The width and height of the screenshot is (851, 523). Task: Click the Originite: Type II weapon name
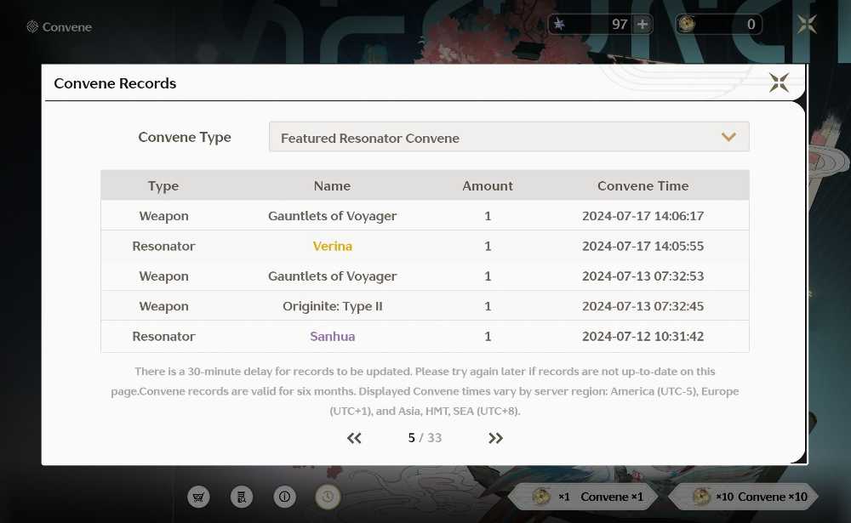[x=332, y=306]
